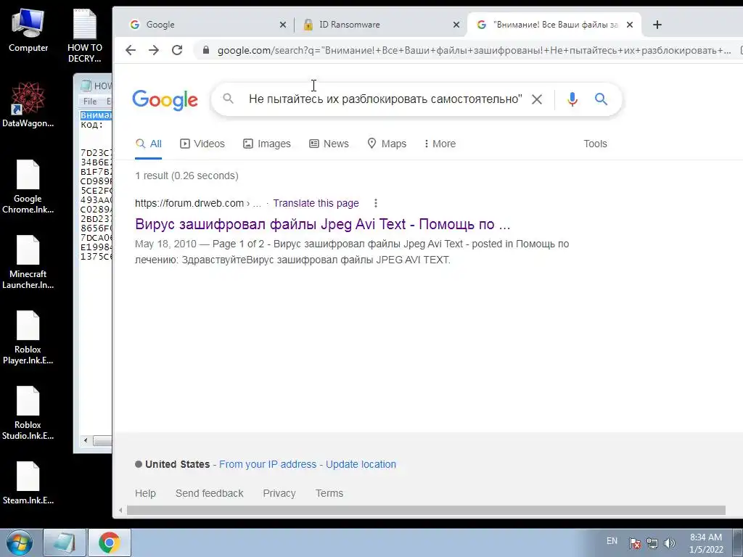The height and width of the screenshot is (557, 743).
Task: Select the Roblox Studio.lnk desktop file
Action: 28,413
